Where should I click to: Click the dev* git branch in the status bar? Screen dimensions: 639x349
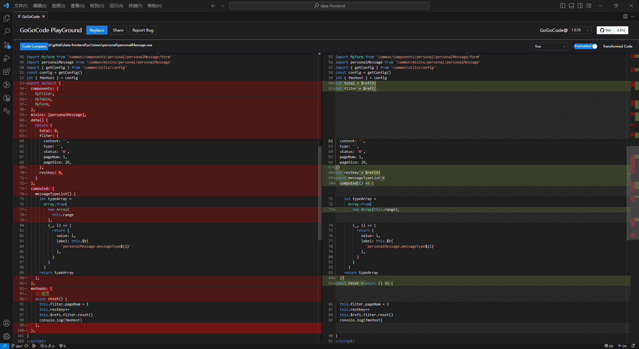pyautogui.click(x=17, y=346)
